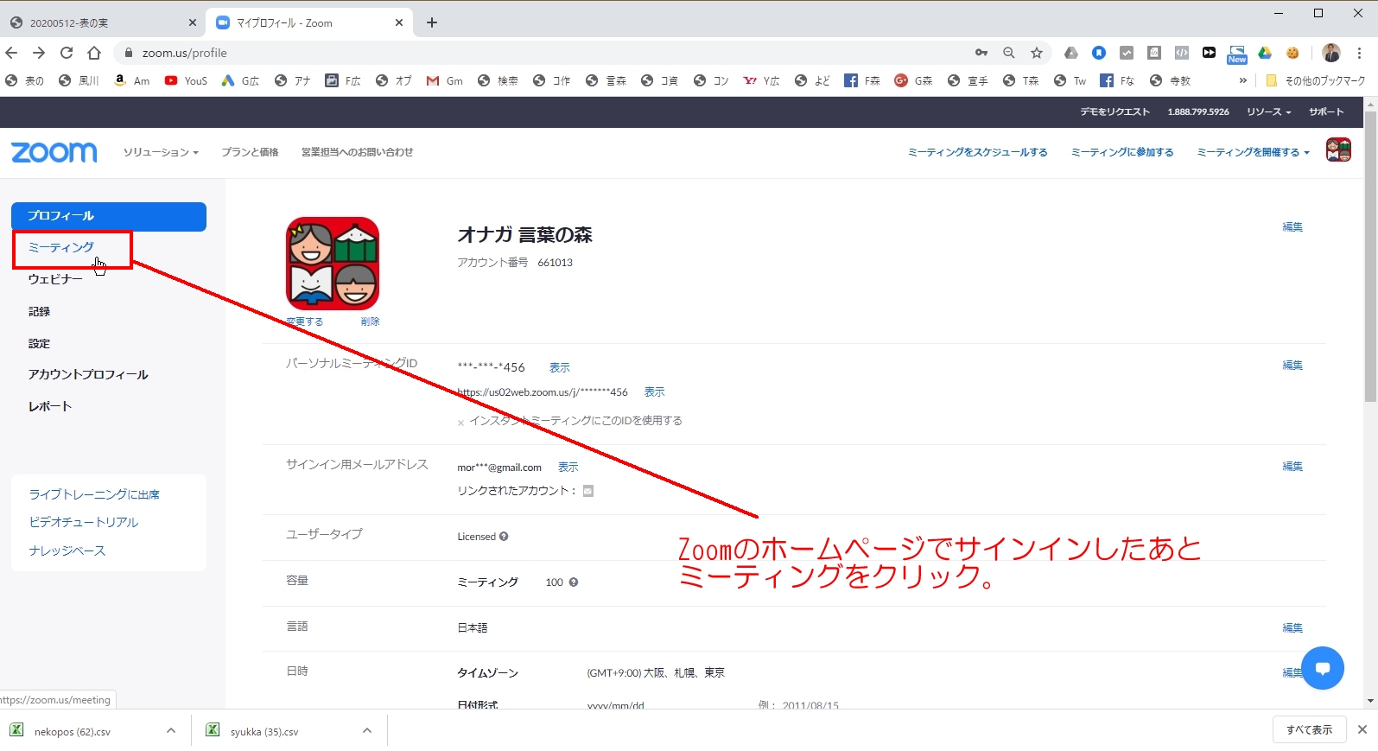Open ナレッジベース link

tap(67, 551)
